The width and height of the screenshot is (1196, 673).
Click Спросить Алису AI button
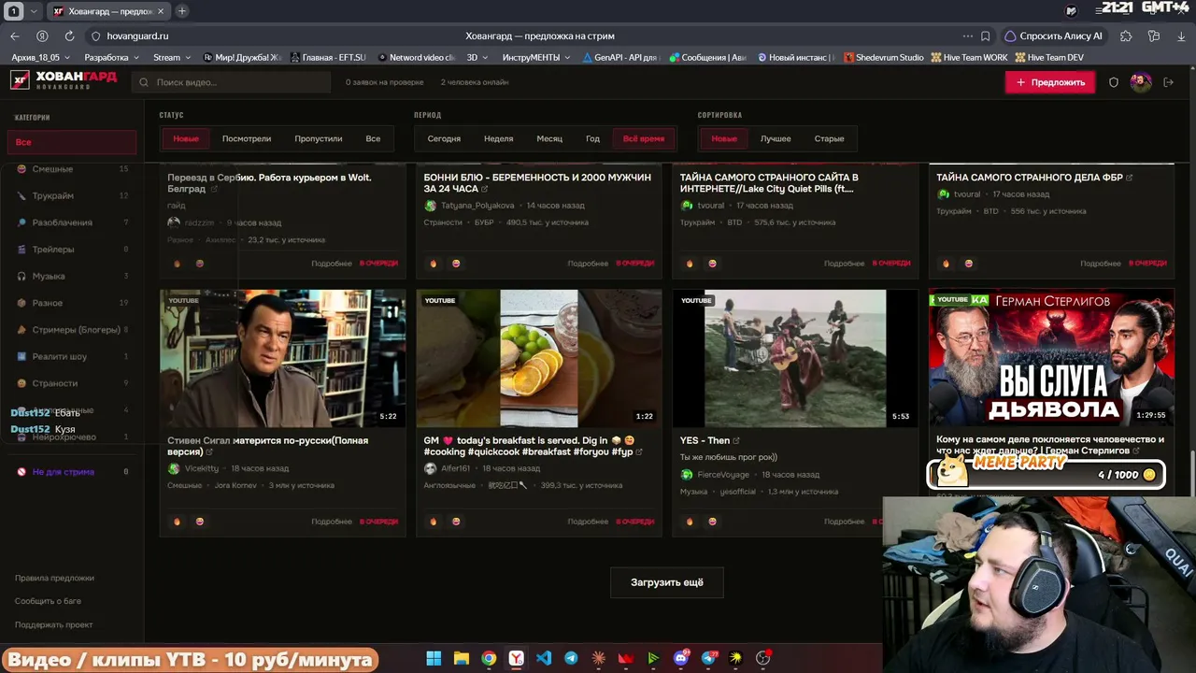click(x=1053, y=36)
